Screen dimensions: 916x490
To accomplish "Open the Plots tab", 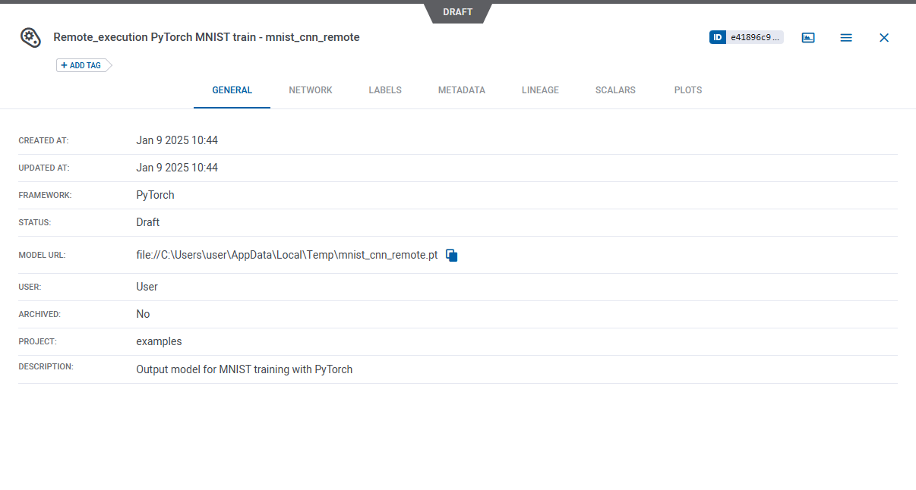I will [688, 90].
